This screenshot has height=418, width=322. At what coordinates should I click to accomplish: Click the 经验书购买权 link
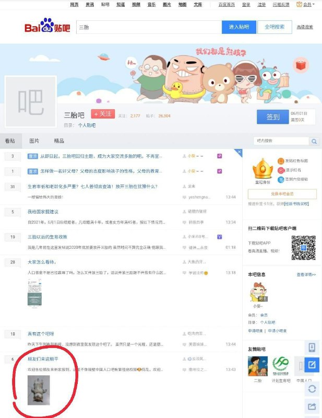click(x=296, y=204)
